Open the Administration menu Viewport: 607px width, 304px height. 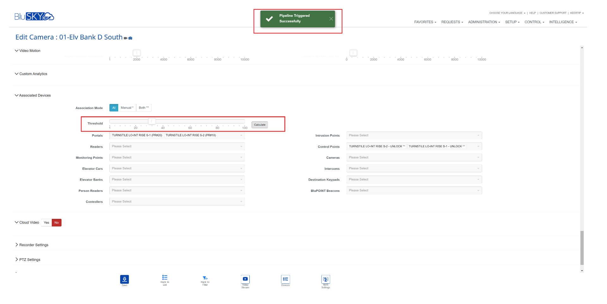[x=484, y=22]
